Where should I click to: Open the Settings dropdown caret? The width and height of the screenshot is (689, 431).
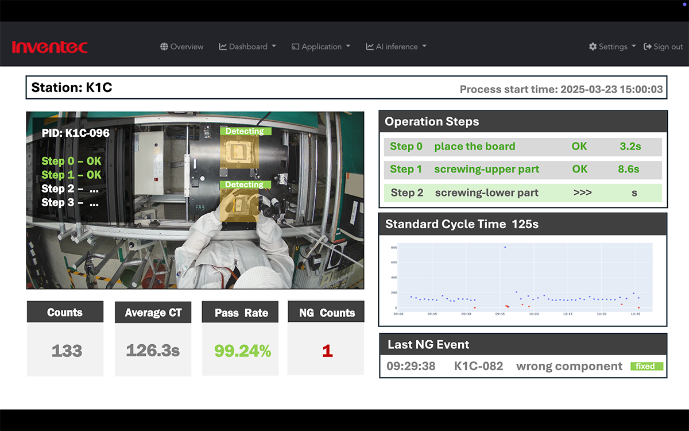634,47
